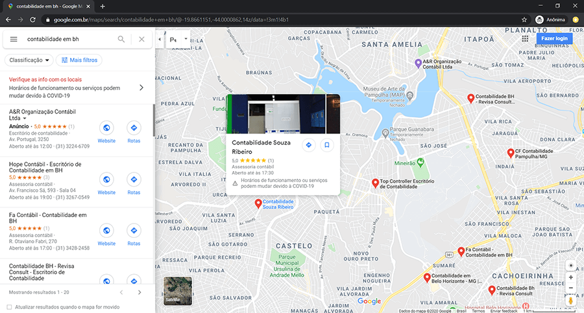Open Hope Contábil listing title
Screen dimensions: 584x313
point(45,167)
